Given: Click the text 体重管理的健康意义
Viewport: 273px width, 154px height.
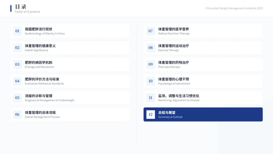Looking at the screenshot, I should (40, 46).
